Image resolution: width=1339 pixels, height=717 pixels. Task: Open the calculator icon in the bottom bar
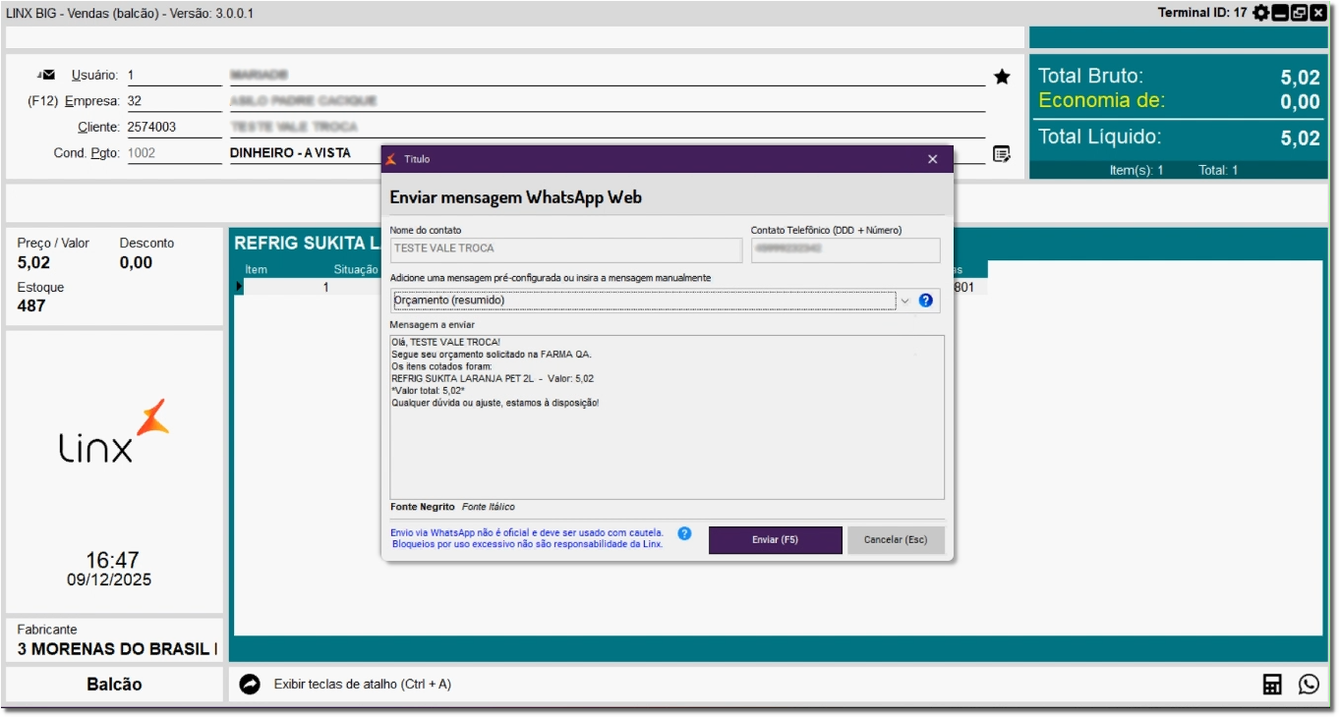[1272, 685]
